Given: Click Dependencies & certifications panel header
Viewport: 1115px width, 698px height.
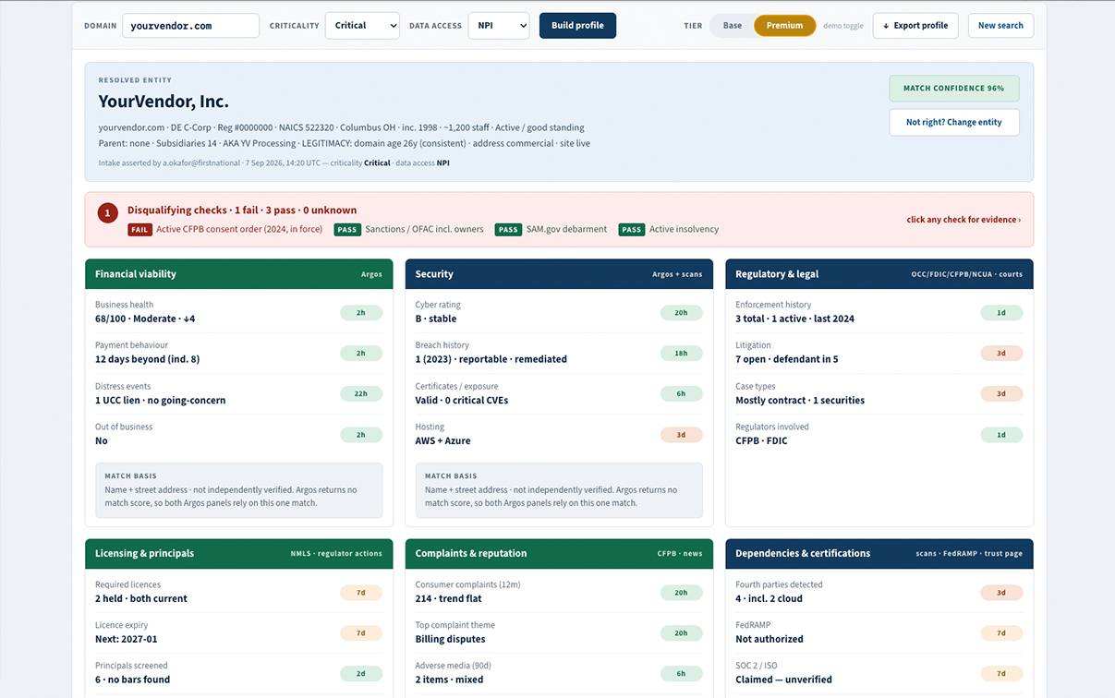Looking at the screenshot, I should click(879, 554).
